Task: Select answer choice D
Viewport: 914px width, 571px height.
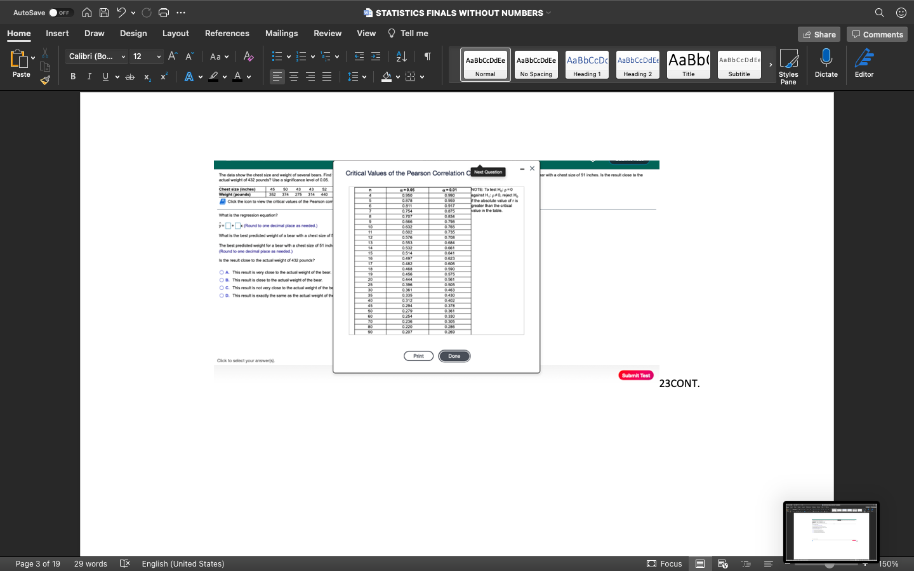Action: pyautogui.click(x=274, y=295)
